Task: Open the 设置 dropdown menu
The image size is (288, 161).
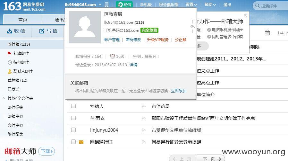Action: click(191, 4)
